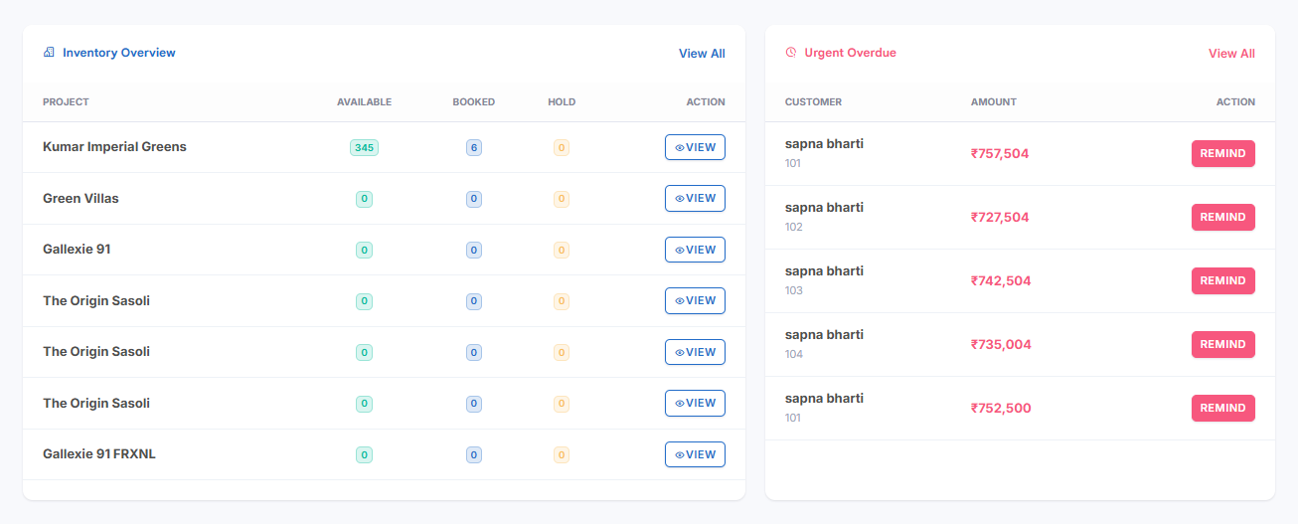Click the AVAILABLE column header
The width and height of the screenshot is (1298, 524).
pos(364,102)
